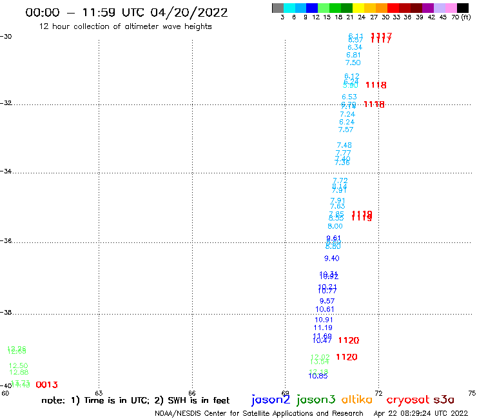The height and width of the screenshot is (419, 477).
Task: Click the wave height value 8.00
Action: coord(335,226)
